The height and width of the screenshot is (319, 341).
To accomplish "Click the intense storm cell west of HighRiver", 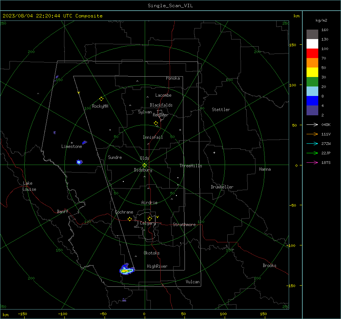I will (127, 270).
